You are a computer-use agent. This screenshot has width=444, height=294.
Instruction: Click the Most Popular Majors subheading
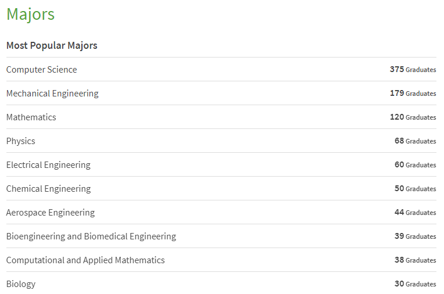pyautogui.click(x=52, y=45)
